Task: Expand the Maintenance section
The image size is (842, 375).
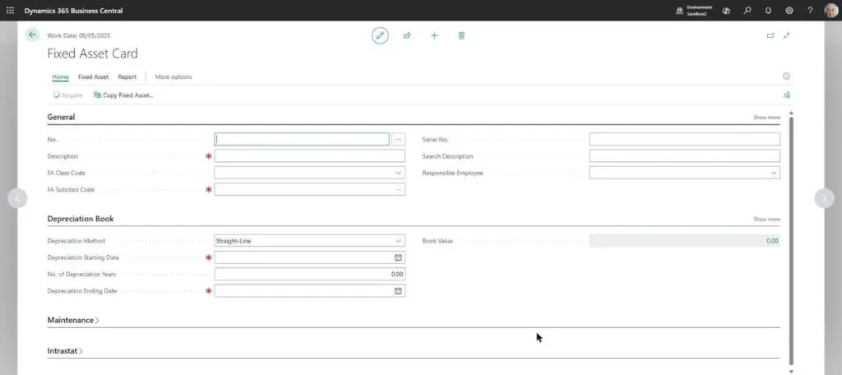Action: (73, 320)
